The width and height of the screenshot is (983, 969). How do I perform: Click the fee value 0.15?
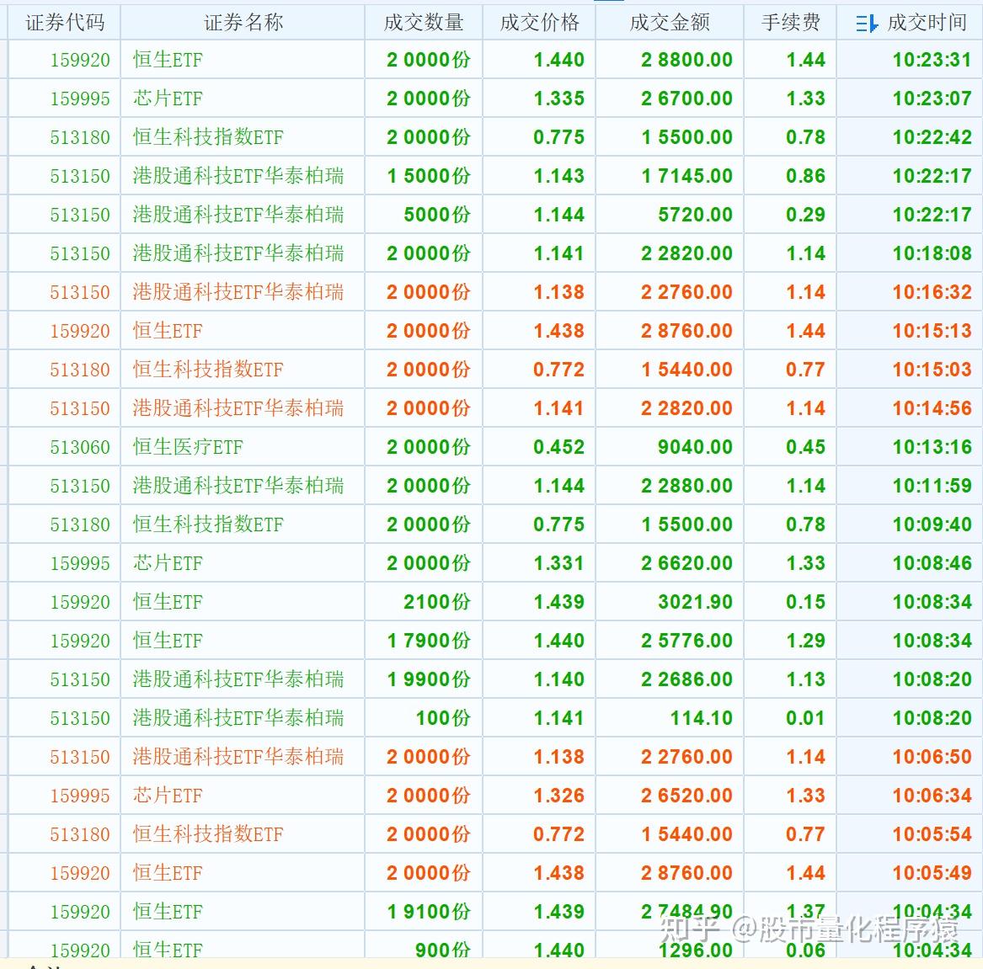(x=805, y=603)
